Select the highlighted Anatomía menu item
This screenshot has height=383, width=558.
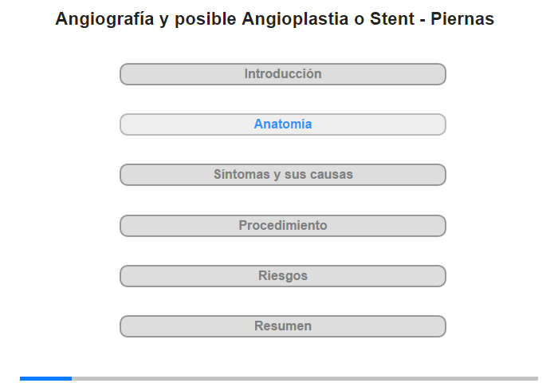click(x=283, y=124)
